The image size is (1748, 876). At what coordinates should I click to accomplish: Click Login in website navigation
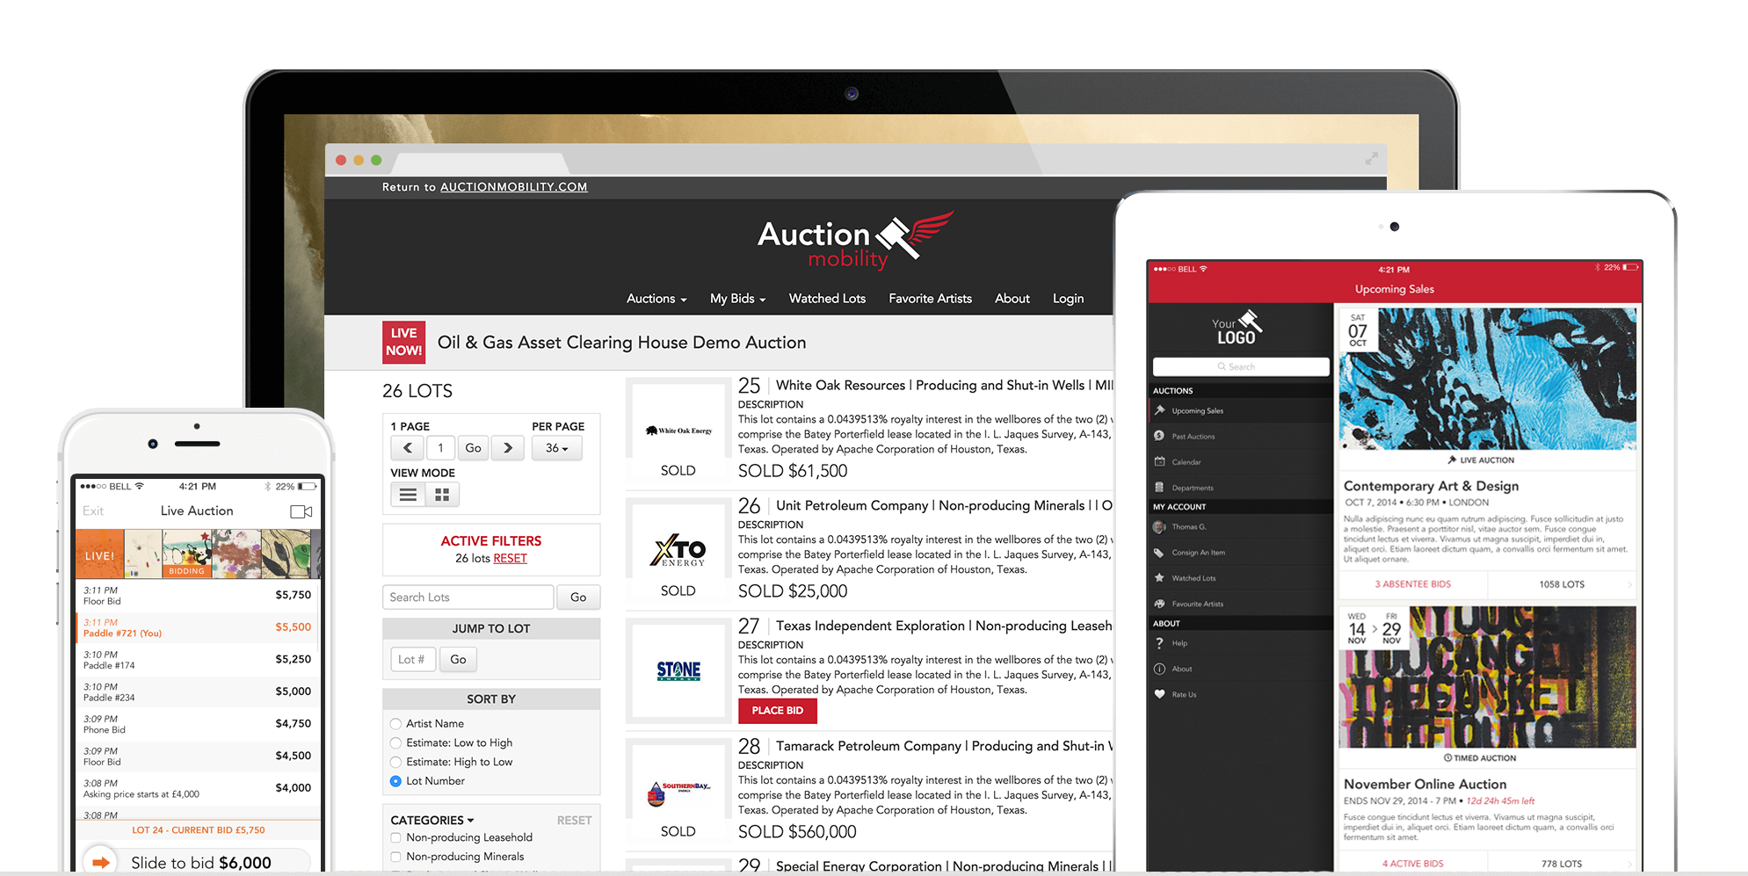click(1068, 299)
